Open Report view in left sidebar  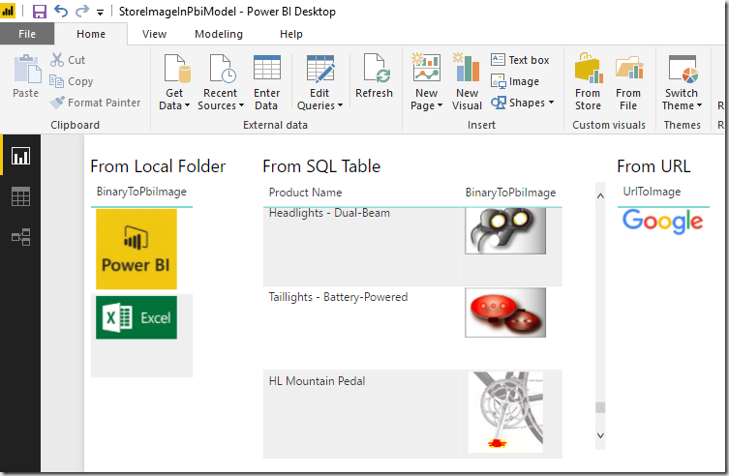[20, 156]
